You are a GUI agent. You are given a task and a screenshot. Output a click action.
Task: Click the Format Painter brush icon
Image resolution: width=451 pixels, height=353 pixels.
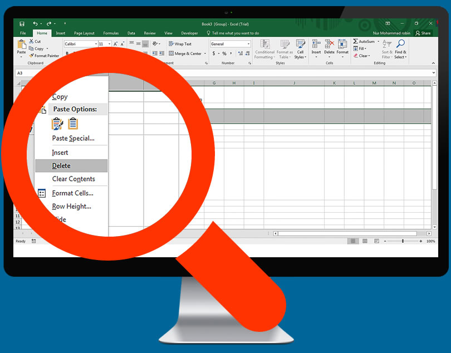(x=32, y=56)
